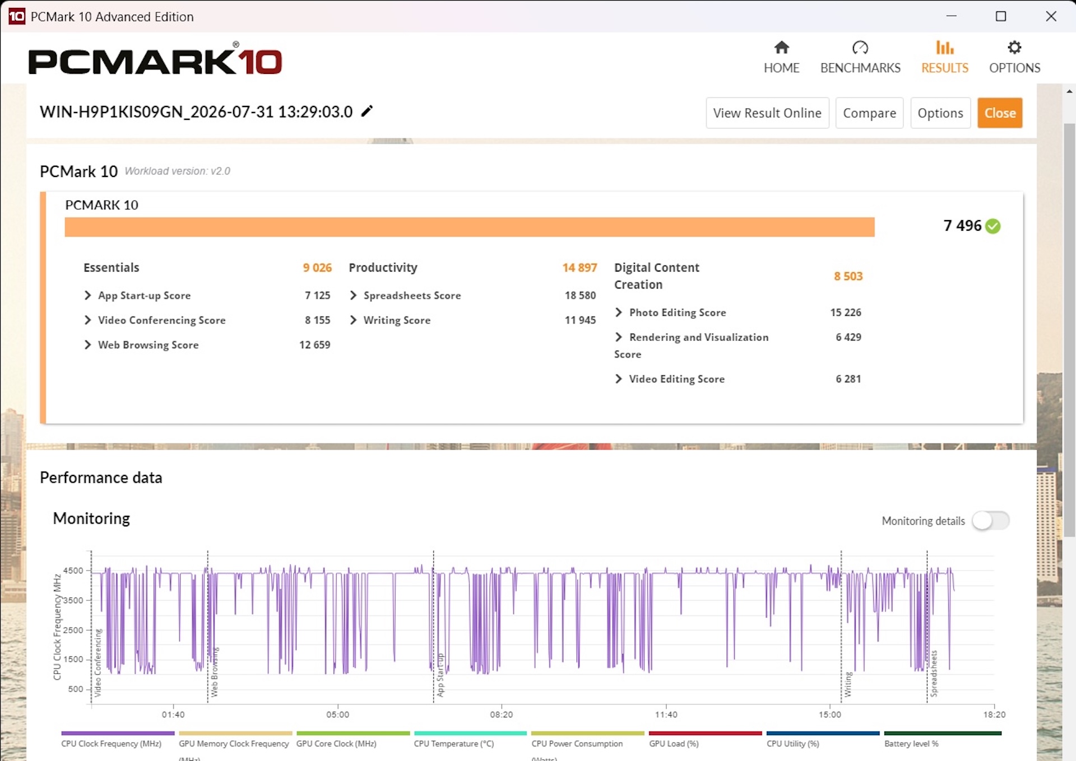Click the PCMARK10 logo banner
The image size is (1076, 761).
point(155,59)
